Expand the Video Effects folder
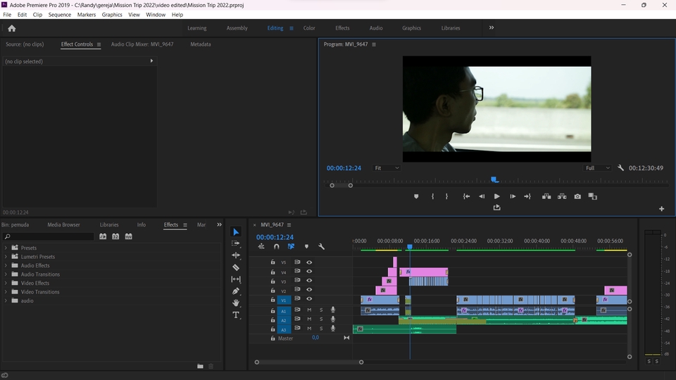Screen dimensions: 676x380 pyautogui.click(x=6, y=283)
